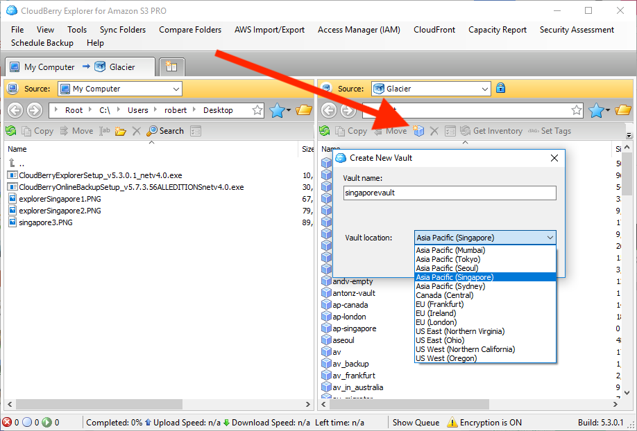
Task: Select Asia Pacific (Sydney) from list
Action: pyautogui.click(x=485, y=286)
